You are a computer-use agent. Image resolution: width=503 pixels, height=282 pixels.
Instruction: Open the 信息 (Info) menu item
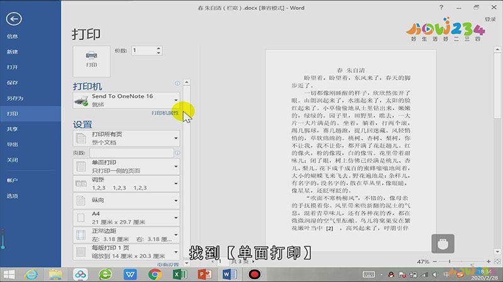pyautogui.click(x=12, y=36)
